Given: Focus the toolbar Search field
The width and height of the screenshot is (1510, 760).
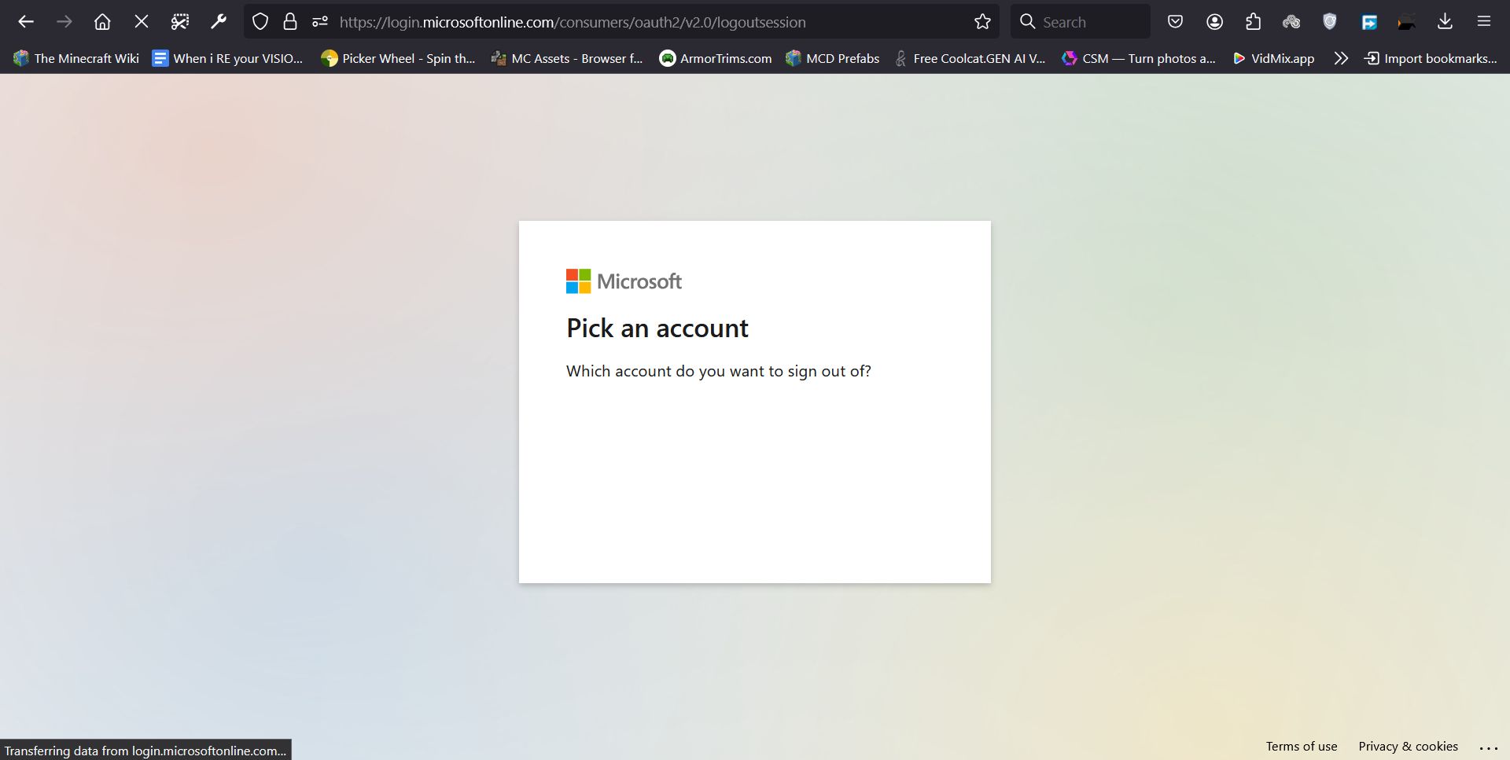Looking at the screenshot, I should 1081,22.
